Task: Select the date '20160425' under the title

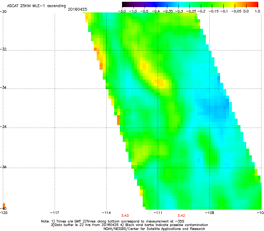Action: click(77, 9)
